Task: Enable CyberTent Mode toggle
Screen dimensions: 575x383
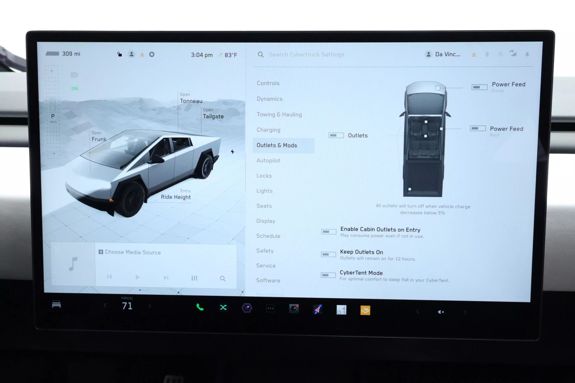Action: (328, 275)
